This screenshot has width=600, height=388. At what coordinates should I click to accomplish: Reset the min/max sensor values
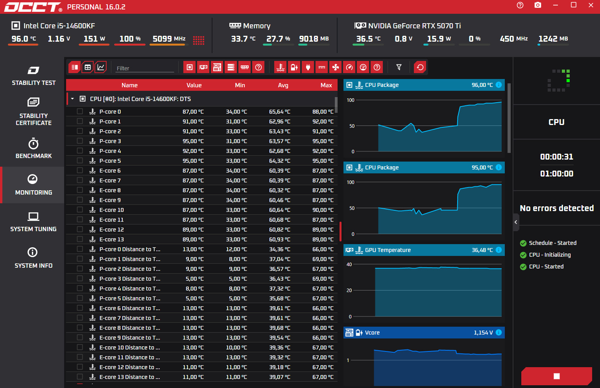click(x=420, y=67)
